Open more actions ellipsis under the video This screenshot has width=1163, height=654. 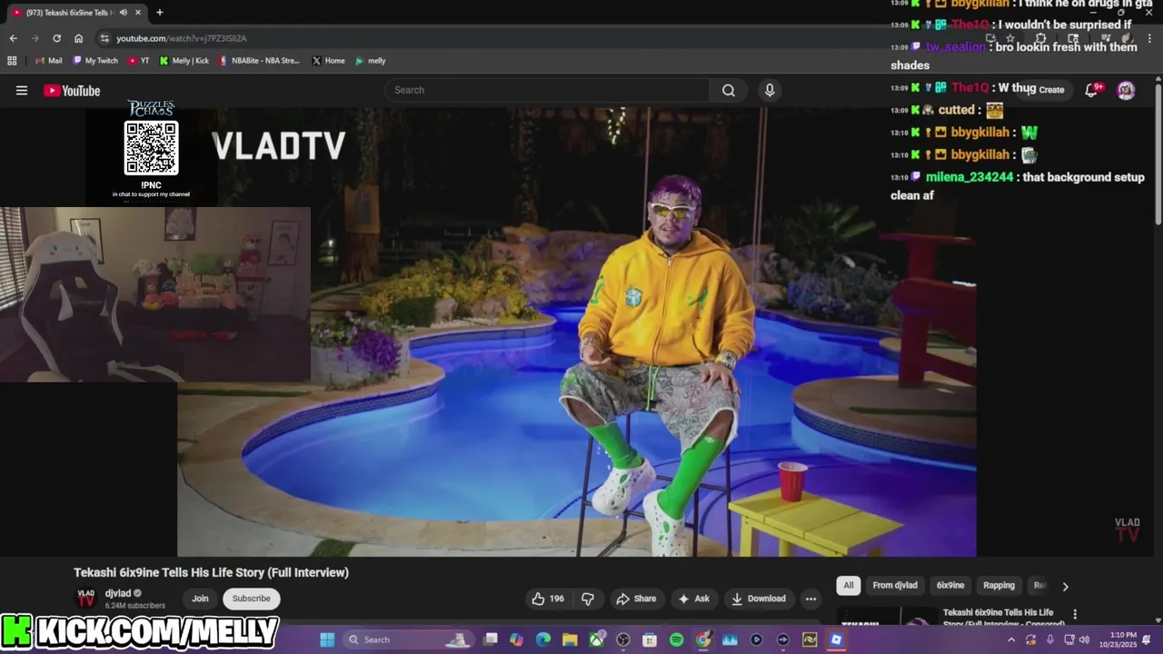point(810,599)
